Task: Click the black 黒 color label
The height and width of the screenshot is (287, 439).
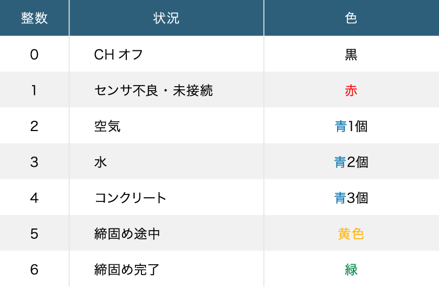Action: tap(351, 54)
